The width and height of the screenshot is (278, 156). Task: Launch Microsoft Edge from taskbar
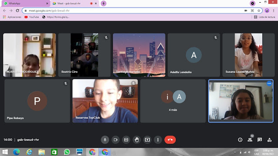click(17, 152)
